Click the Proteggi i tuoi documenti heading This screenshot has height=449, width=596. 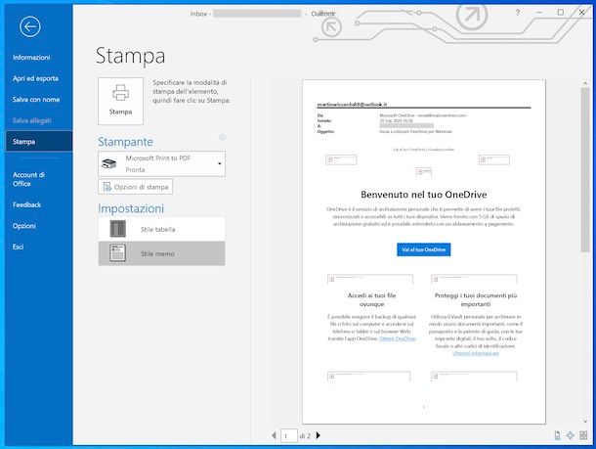pyautogui.click(x=476, y=299)
